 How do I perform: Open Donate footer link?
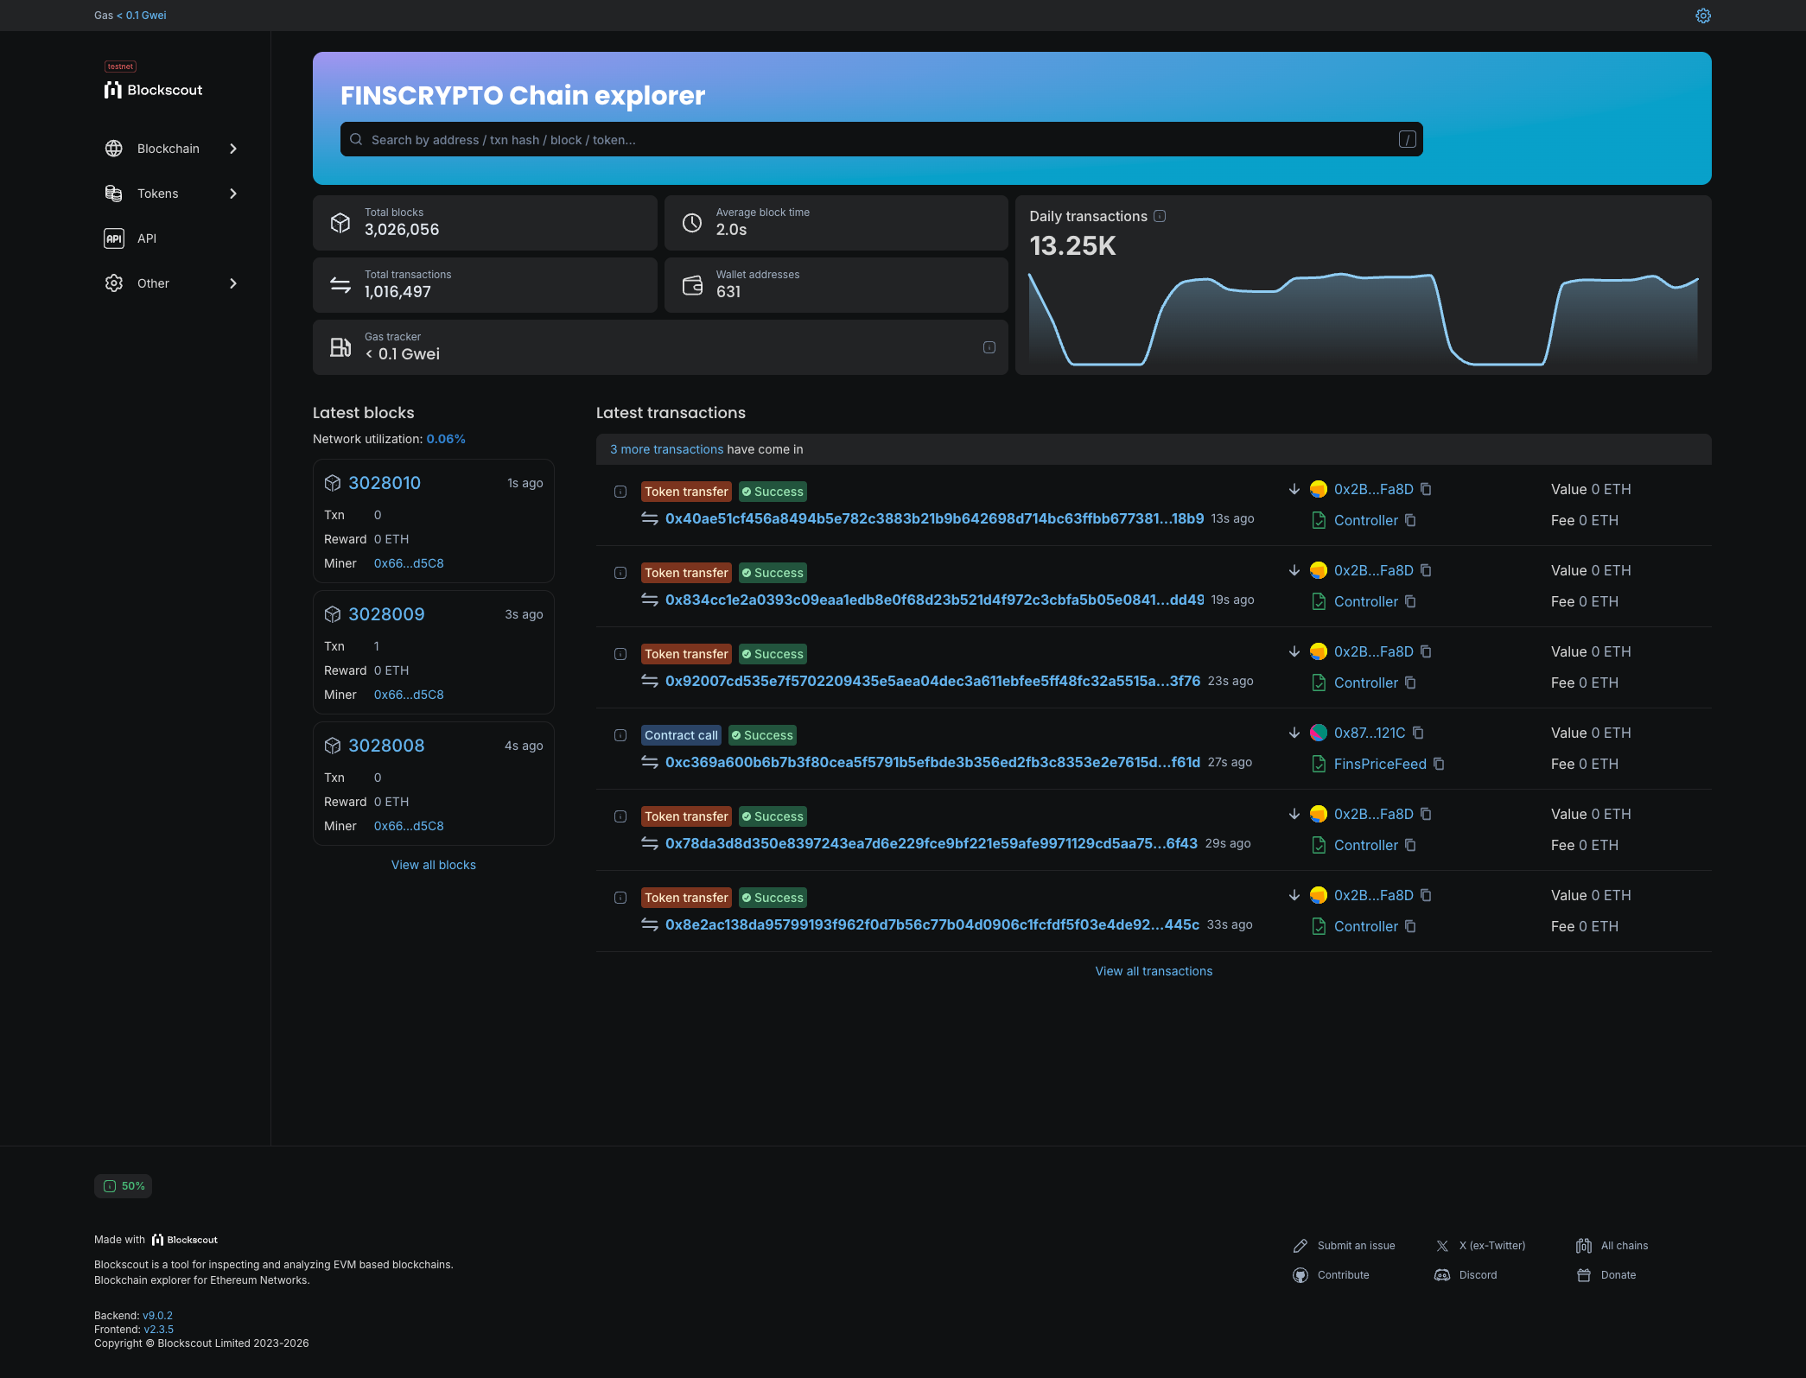click(x=1607, y=1275)
